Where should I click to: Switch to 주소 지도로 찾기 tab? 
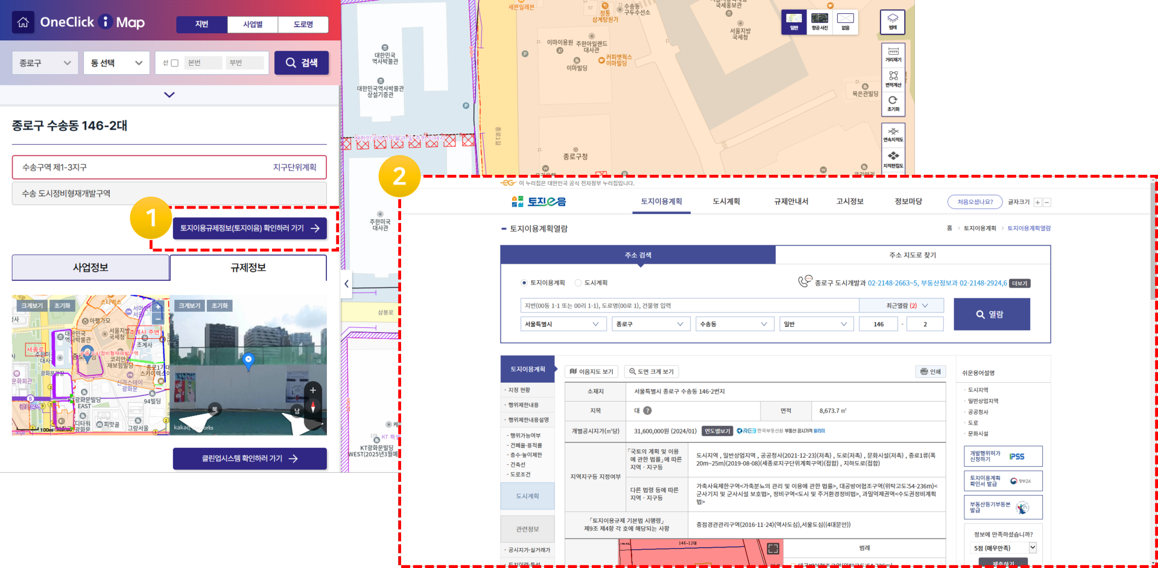(913, 255)
